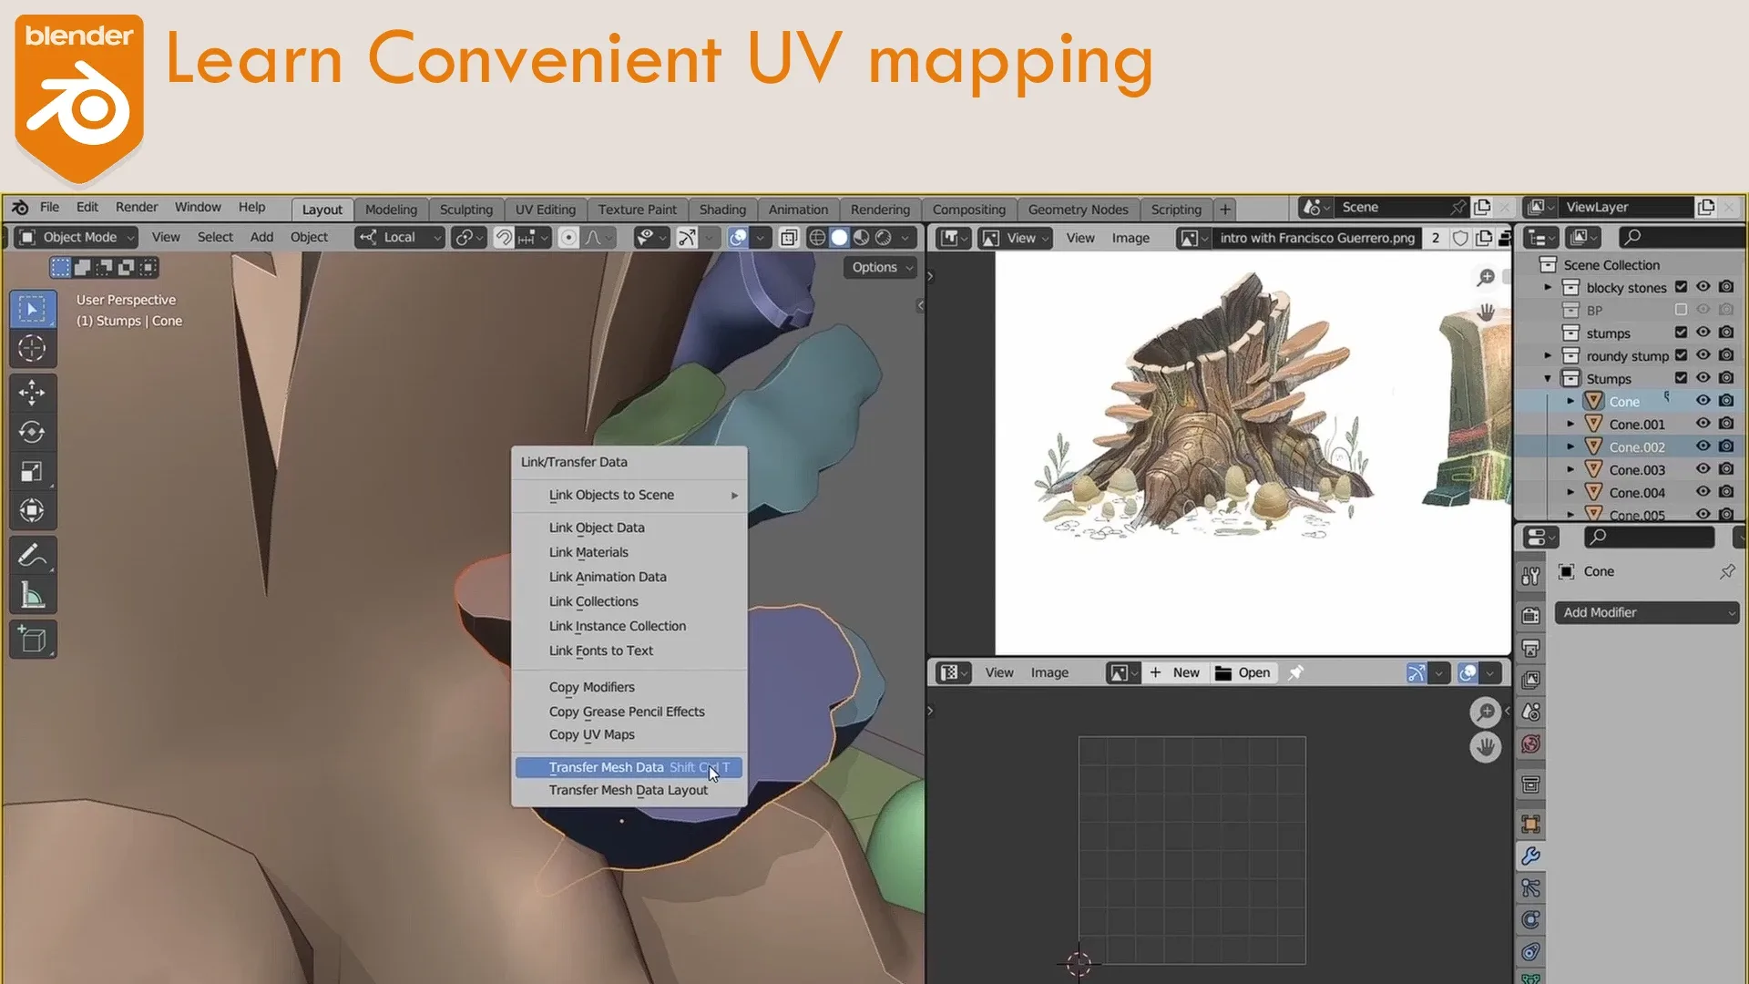This screenshot has width=1749, height=984.
Task: Click the Rotate tool icon
Action: [x=31, y=431]
